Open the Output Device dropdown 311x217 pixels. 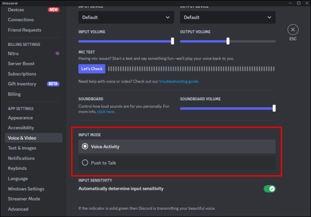point(228,17)
